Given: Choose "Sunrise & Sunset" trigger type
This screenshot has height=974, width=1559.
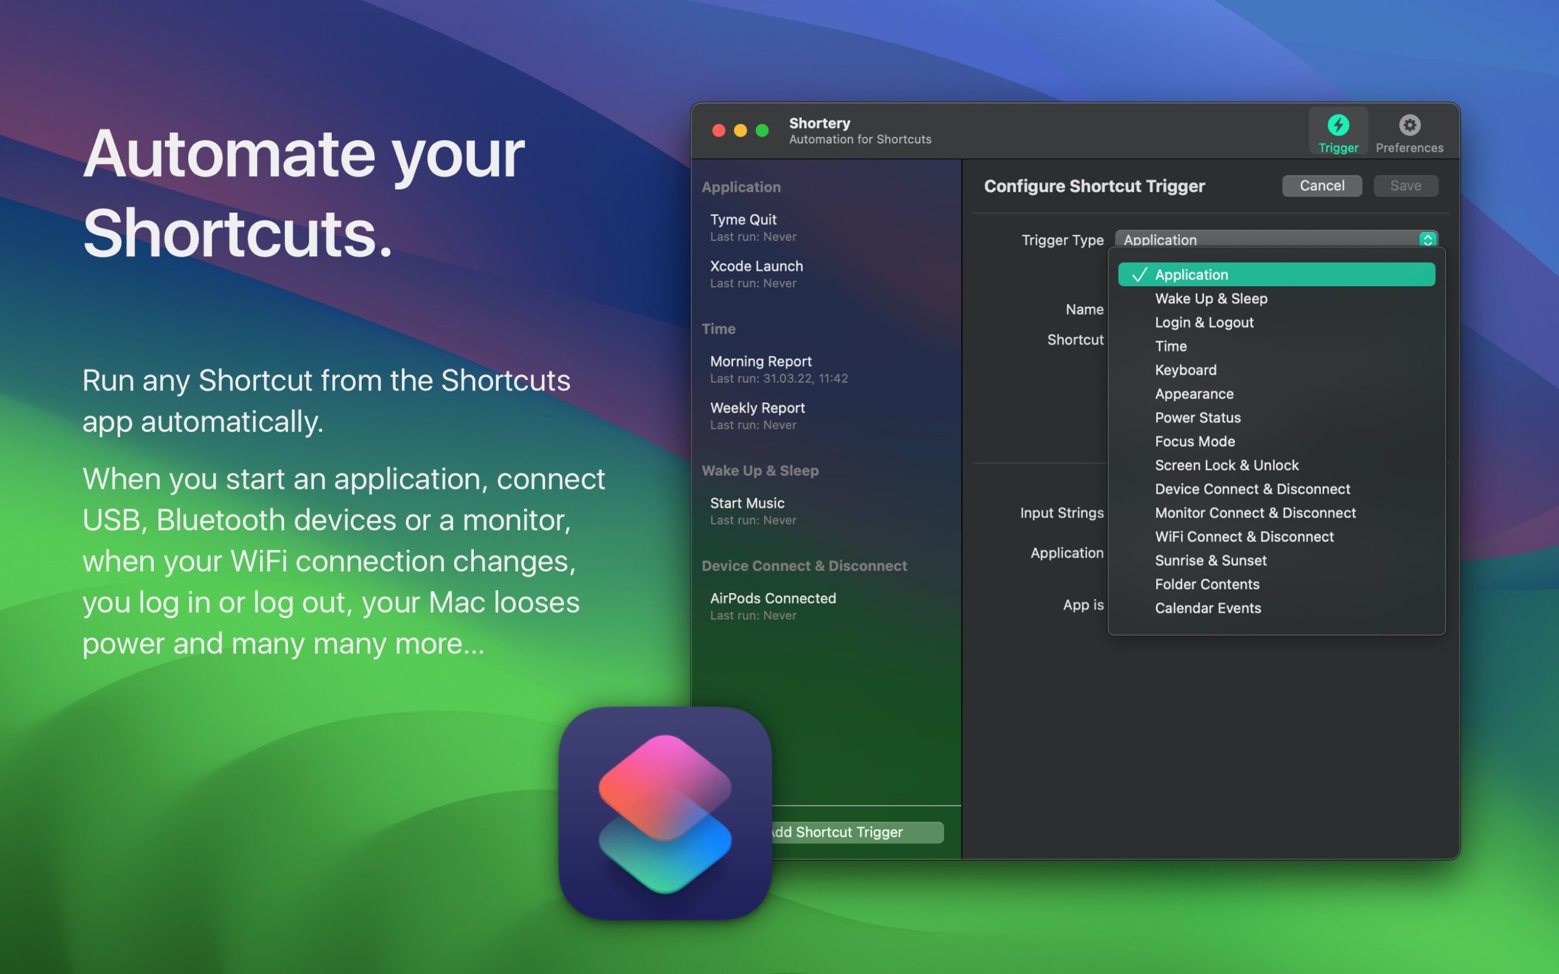Looking at the screenshot, I should 1210,560.
